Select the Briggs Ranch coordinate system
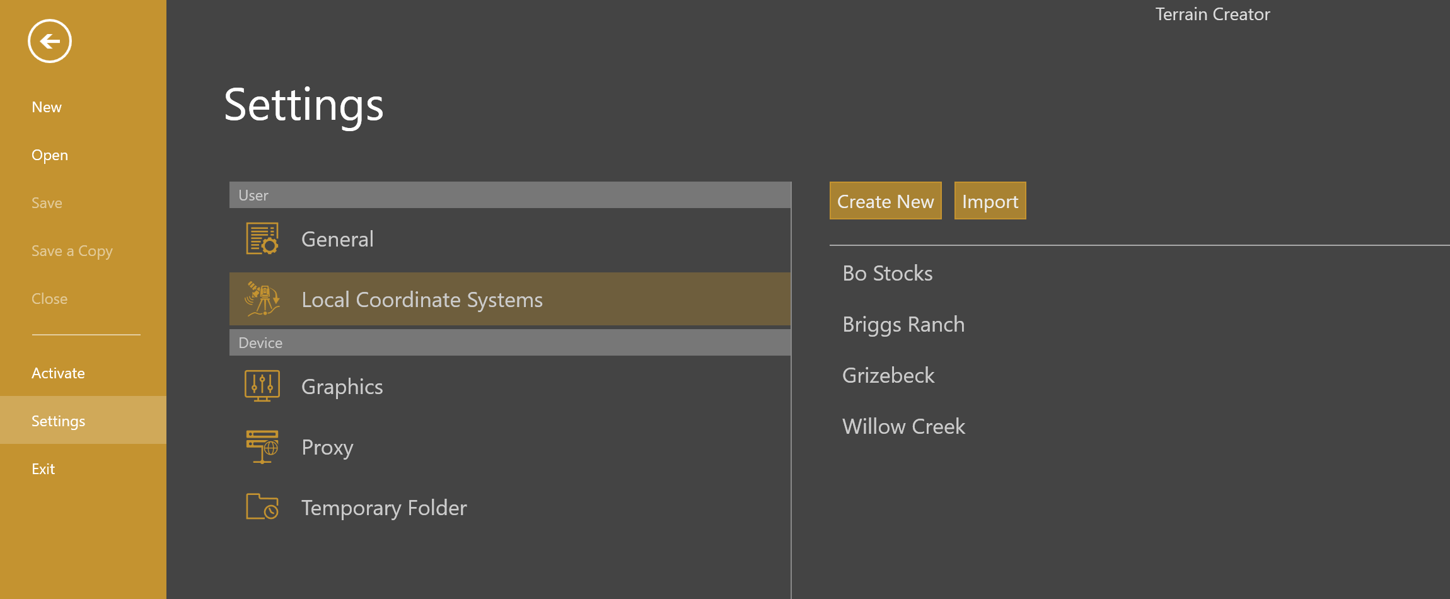 pyautogui.click(x=903, y=324)
